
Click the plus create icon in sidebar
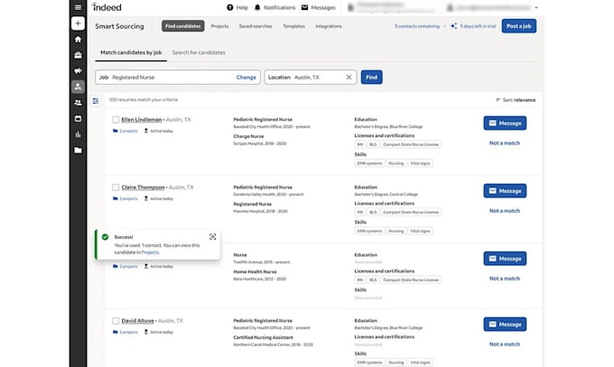[x=78, y=23]
